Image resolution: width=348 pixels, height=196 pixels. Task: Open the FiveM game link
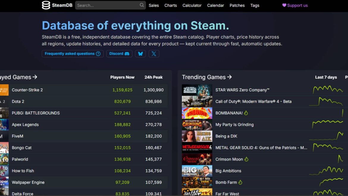tap(17, 136)
